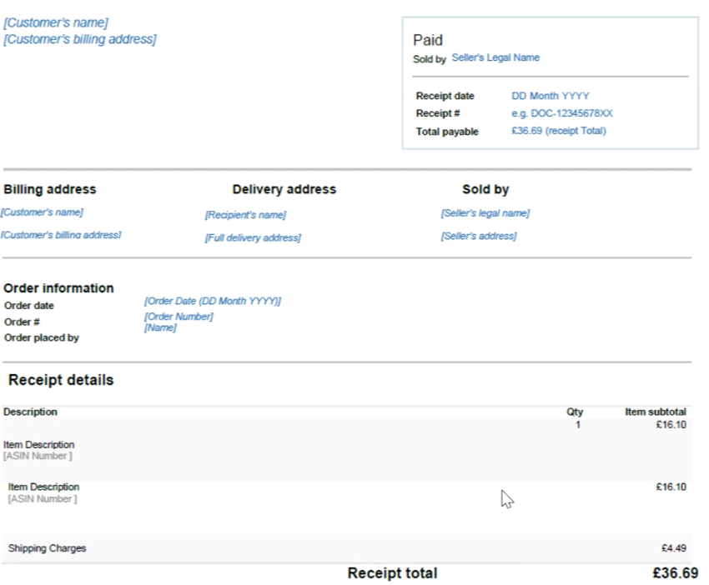This screenshot has width=709, height=585.
Task: Click the [Order Date (DD Month YYYY)] field
Action: coord(213,301)
